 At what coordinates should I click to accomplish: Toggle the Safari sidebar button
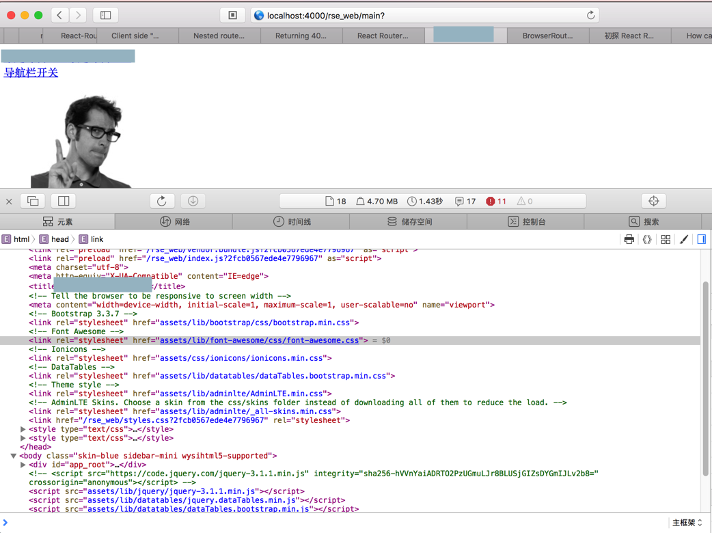105,16
